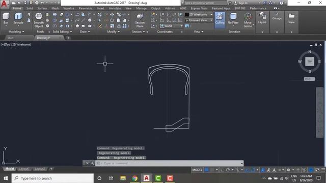The width and height of the screenshot is (326, 183).
Task: Select the Box modeling tool
Action: [x=6, y=18]
